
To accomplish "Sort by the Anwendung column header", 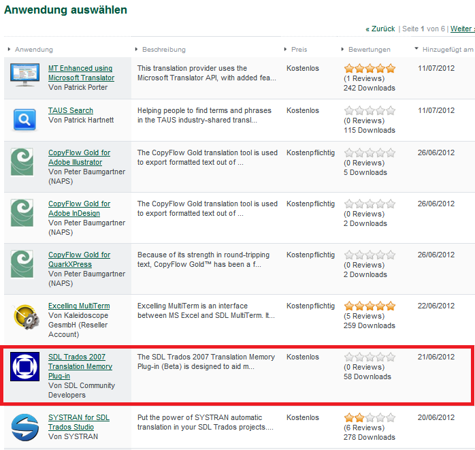I will pos(33,50).
